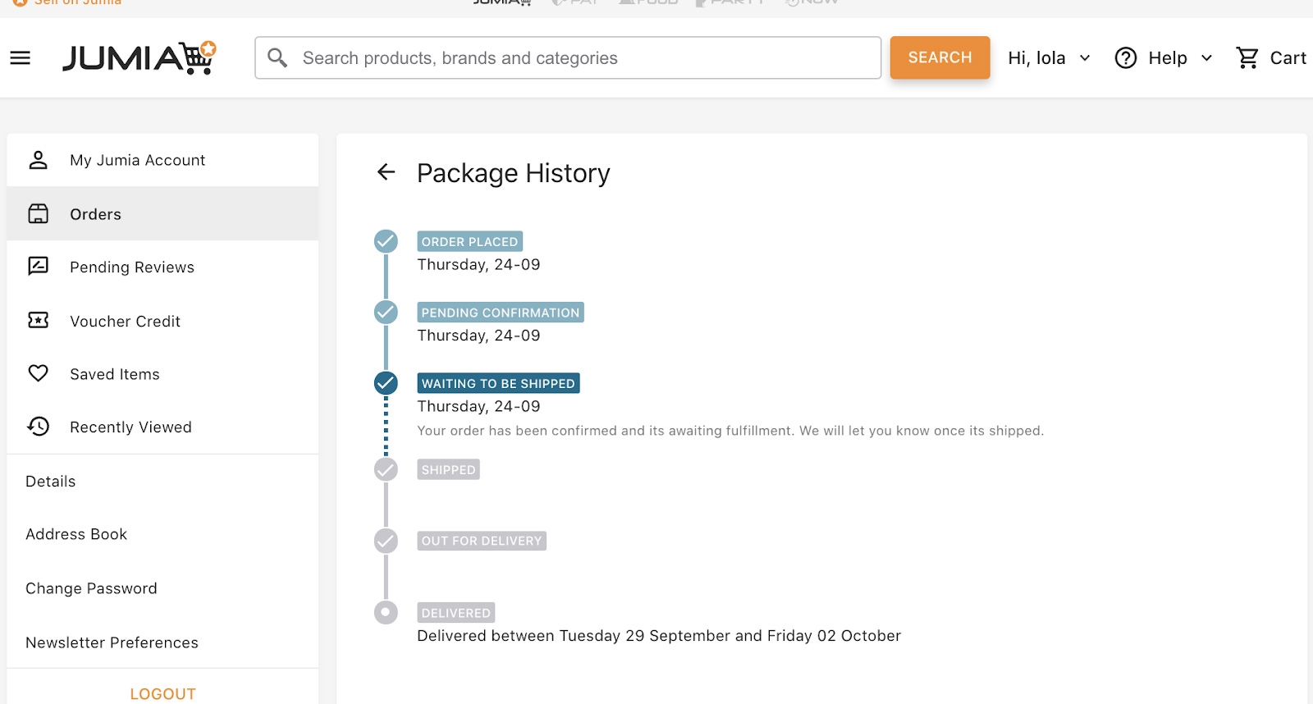Expand the Help dropdown chevron
Viewport: 1313px width, 704px height.
1206,58
